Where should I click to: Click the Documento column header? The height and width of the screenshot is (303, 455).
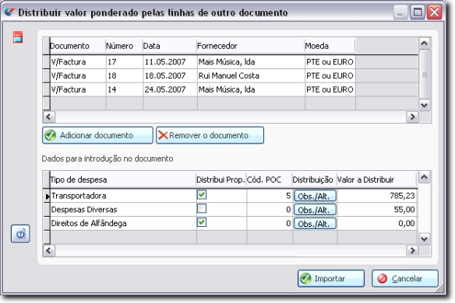tap(77, 46)
